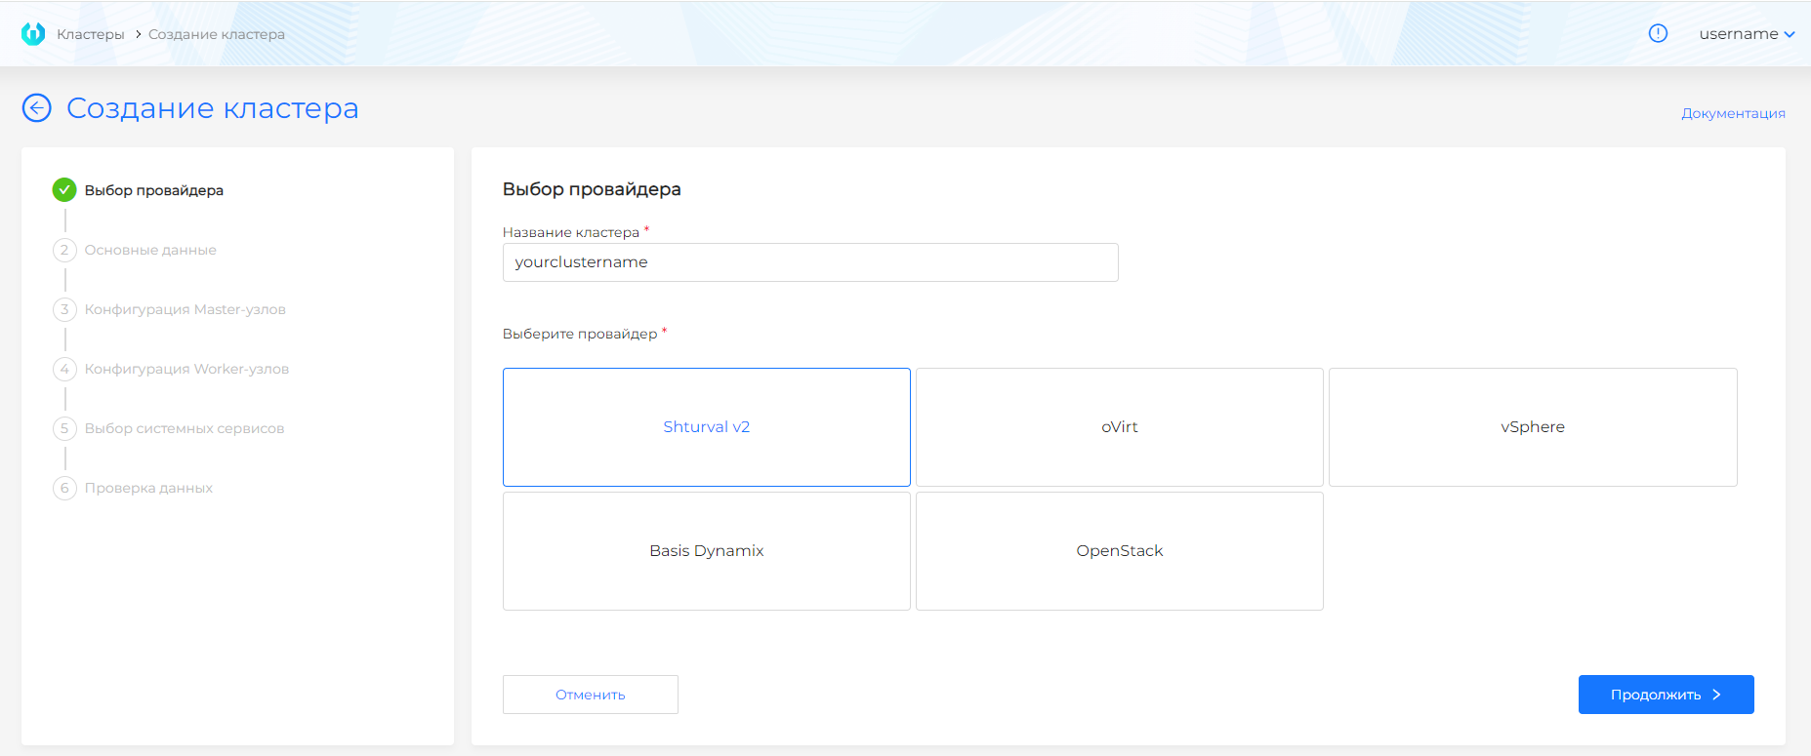1811x756 pixels.
Task: Click step 3 circle icon
Action: click(x=64, y=309)
